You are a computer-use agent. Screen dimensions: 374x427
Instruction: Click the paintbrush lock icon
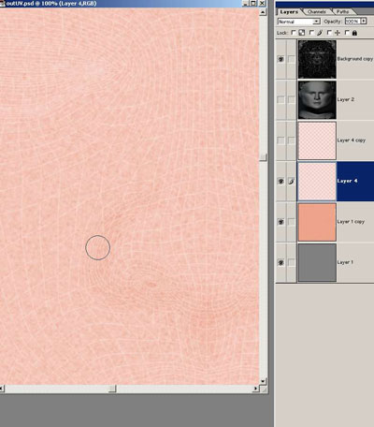coord(320,33)
